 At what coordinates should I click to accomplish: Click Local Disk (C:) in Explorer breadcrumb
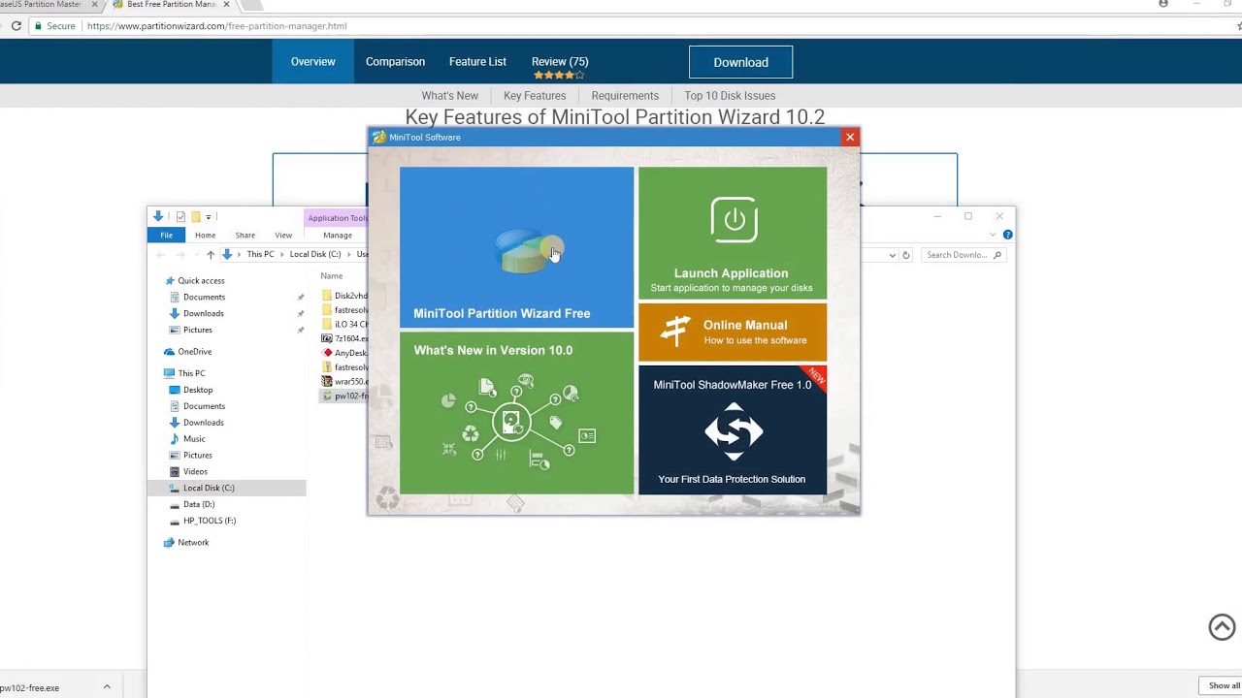click(315, 254)
